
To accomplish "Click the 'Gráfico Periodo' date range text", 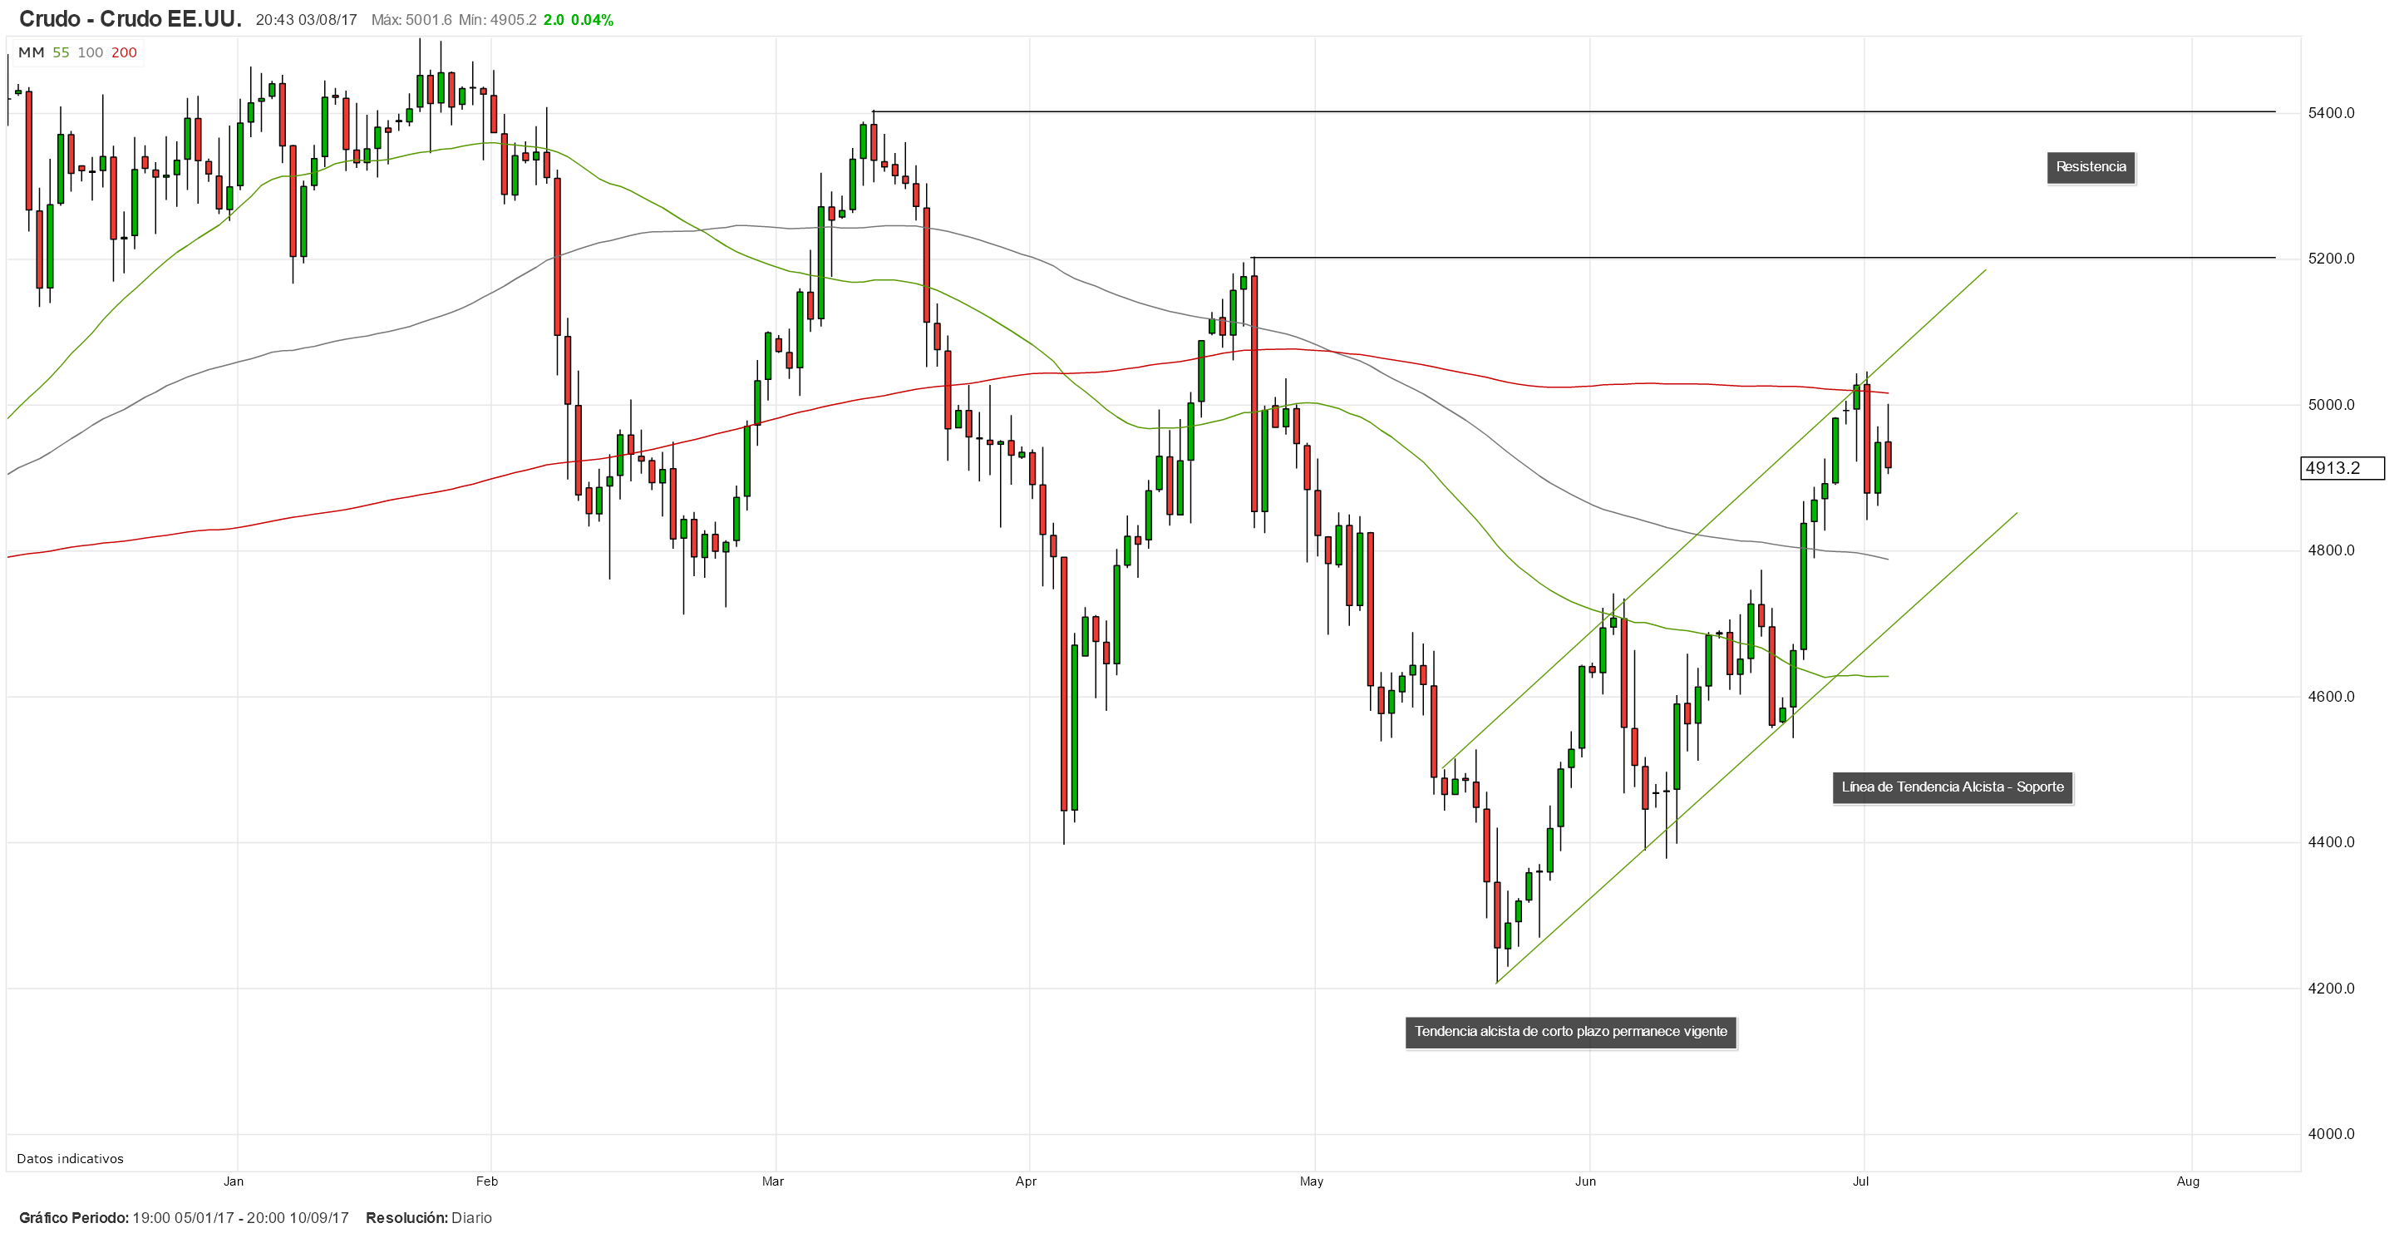I will (x=183, y=1218).
